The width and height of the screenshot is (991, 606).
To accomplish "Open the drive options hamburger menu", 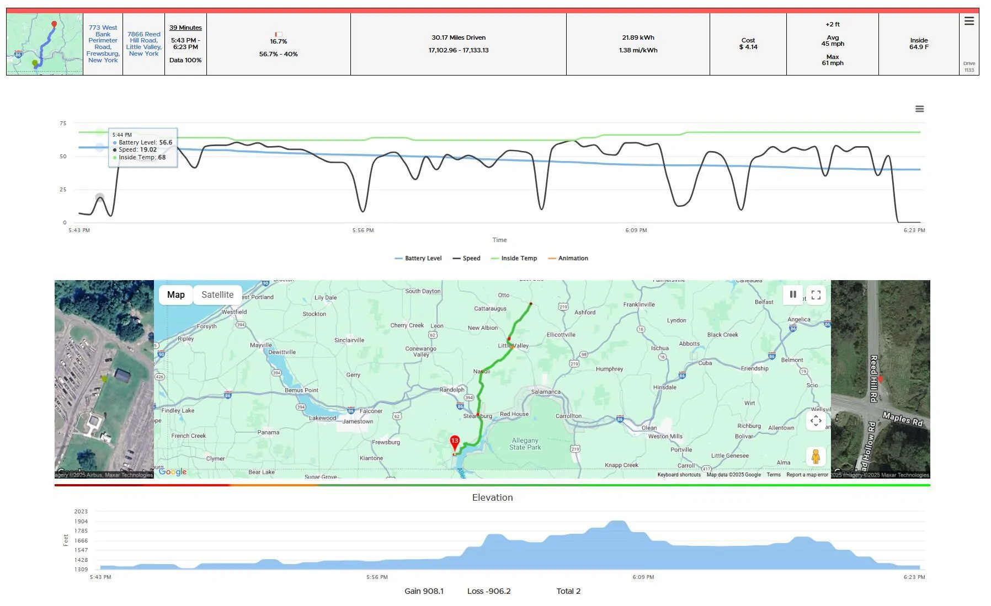I will pyautogui.click(x=969, y=21).
